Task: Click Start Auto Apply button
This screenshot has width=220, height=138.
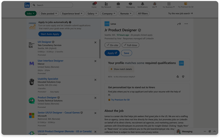Action: point(50,34)
